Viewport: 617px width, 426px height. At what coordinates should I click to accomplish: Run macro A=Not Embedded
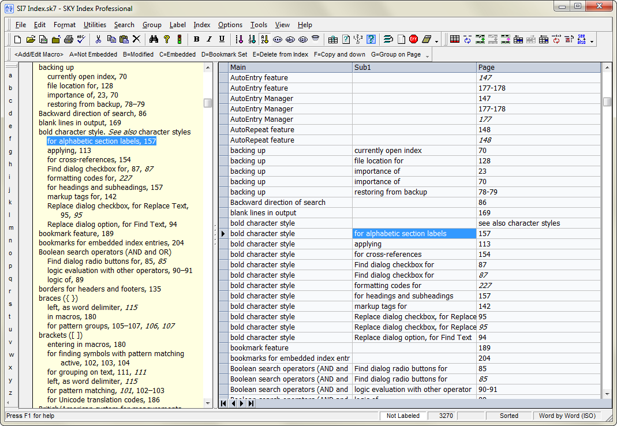pos(94,54)
